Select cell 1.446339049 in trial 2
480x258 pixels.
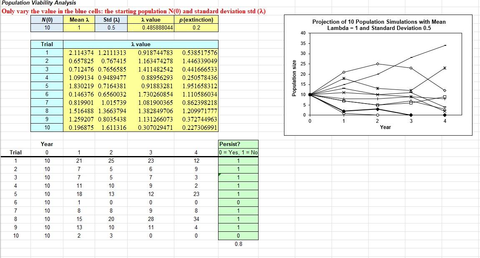[x=196, y=61]
